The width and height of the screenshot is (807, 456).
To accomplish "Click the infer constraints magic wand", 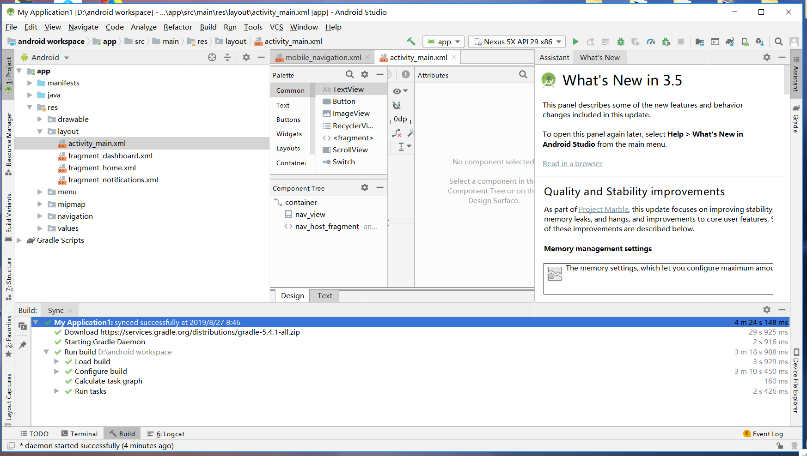I will tap(410, 133).
